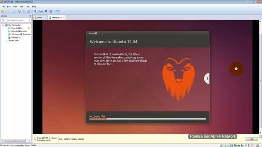The width and height of the screenshot is (262, 147).
Task: Click the Install dialog title
Action: point(93,33)
